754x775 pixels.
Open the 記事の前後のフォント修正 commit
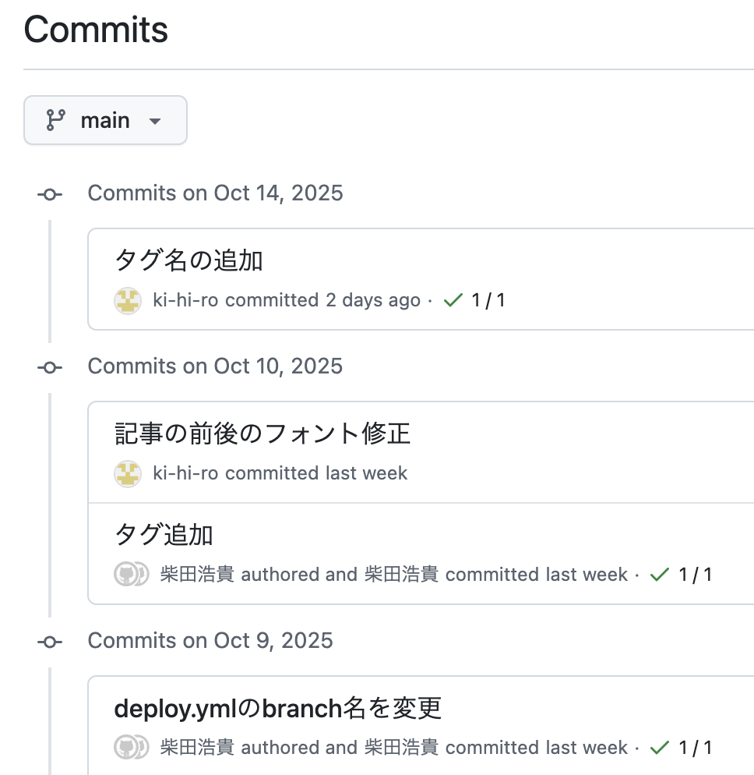pos(262,434)
